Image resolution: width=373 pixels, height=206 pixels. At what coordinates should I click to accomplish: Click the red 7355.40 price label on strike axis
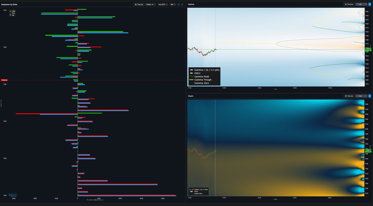click(4, 80)
